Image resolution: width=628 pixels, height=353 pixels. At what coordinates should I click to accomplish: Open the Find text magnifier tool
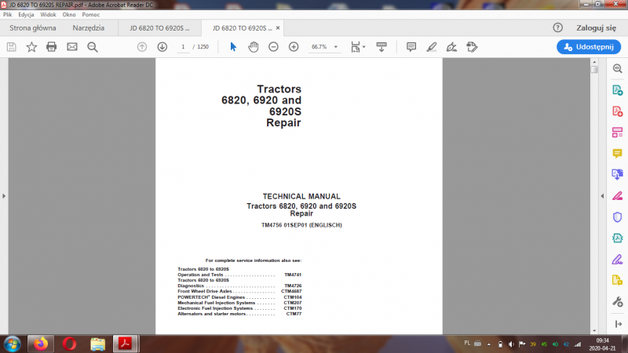(93, 47)
